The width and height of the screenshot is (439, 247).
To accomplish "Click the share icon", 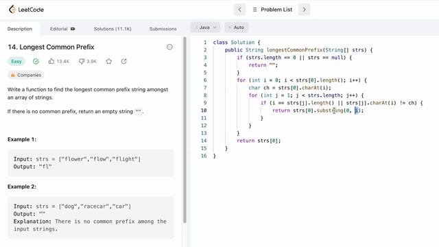I will point(123,61).
